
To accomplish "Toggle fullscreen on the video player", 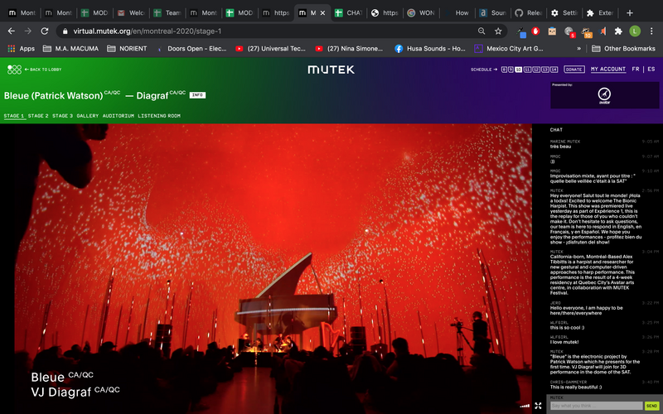I will coord(538,406).
